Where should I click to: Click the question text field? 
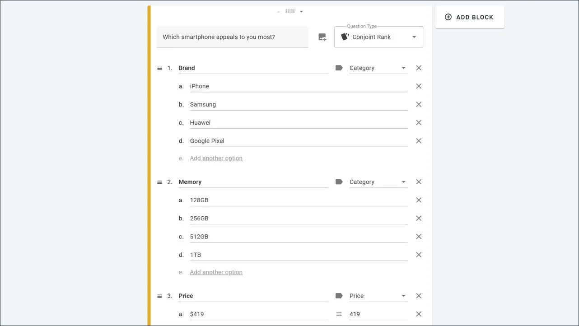point(233,37)
